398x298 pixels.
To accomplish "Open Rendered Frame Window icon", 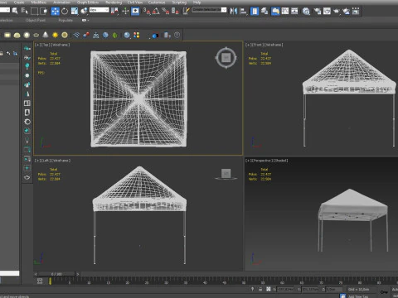I will point(327,11).
